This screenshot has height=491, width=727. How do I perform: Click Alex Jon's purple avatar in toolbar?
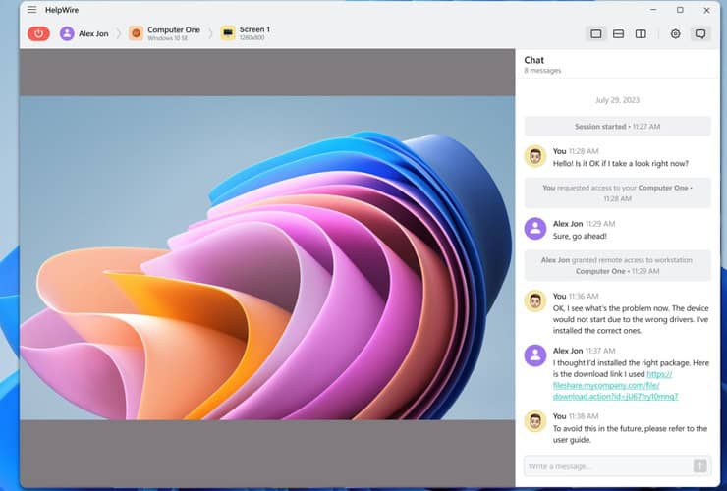pyautogui.click(x=67, y=33)
